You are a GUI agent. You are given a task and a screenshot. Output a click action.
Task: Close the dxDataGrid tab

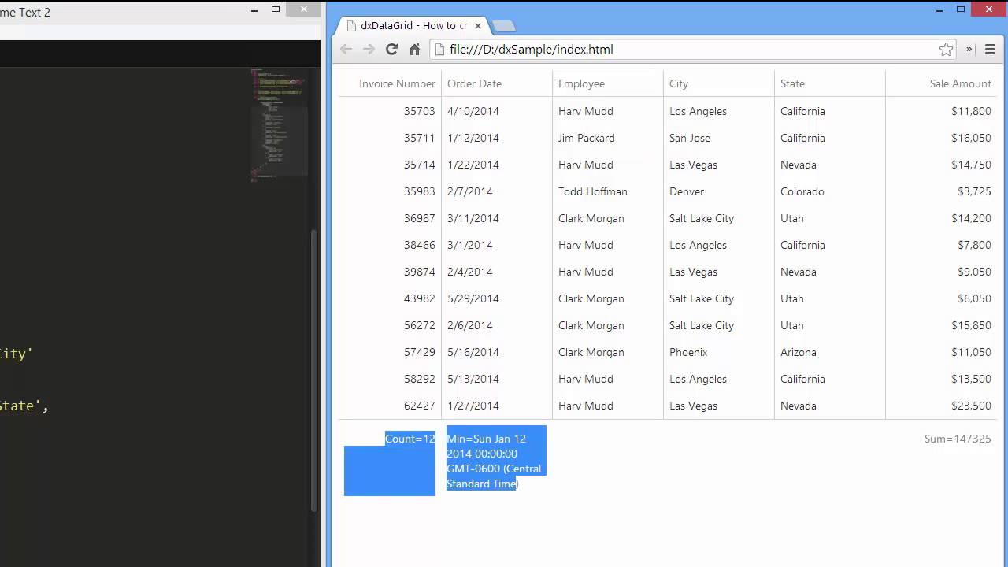tap(477, 25)
